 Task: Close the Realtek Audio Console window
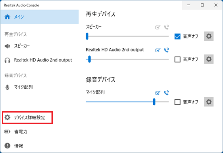(216, 5)
